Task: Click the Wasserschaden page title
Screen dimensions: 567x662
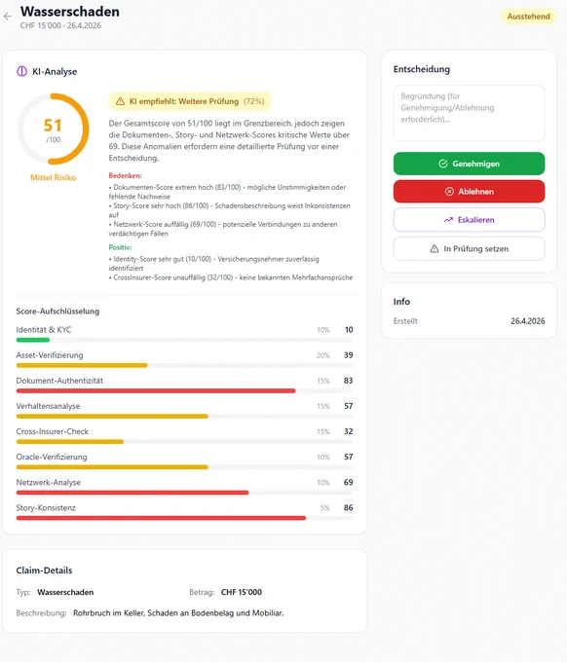Action: [x=70, y=12]
